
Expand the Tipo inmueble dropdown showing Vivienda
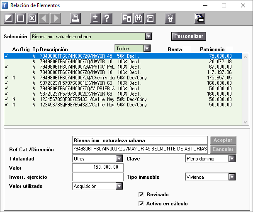coord(232,177)
